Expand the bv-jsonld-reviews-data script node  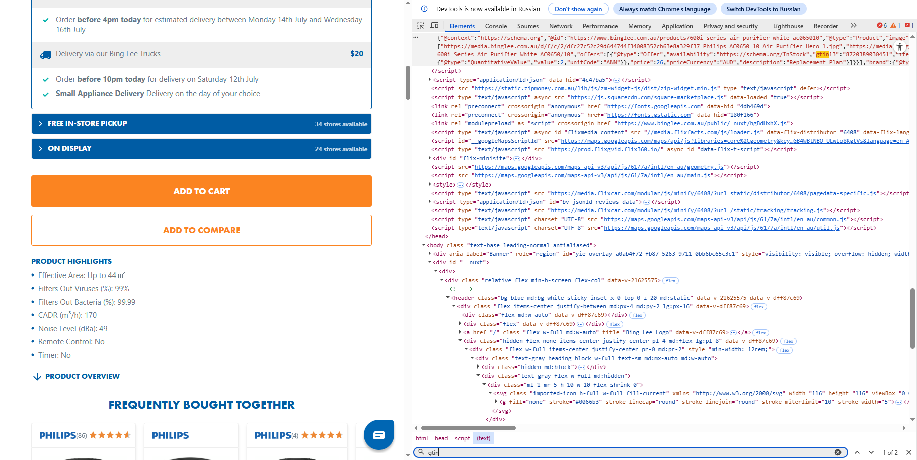430,202
